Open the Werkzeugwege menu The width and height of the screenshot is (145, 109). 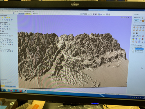[15, 11]
